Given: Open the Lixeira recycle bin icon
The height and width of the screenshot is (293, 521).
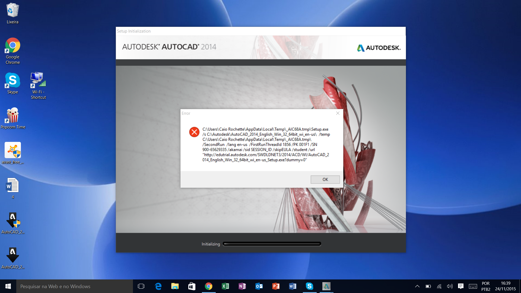Looking at the screenshot, I should coord(12,13).
